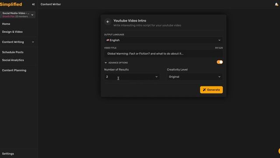Open Design & Video in the sidebar
280x158 pixels.
pyautogui.click(x=12, y=32)
